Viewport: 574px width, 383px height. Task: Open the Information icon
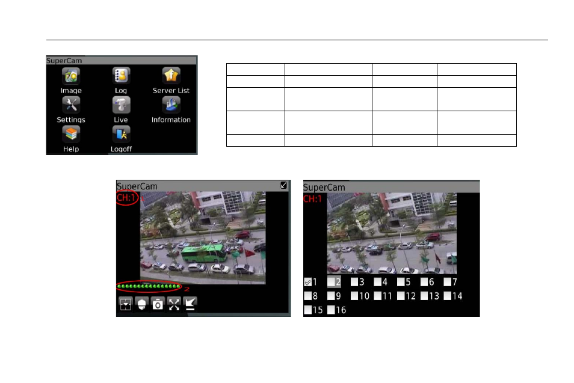(x=171, y=105)
